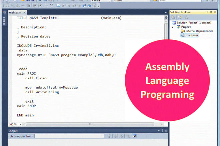Display quick info from editor toolbar
This screenshot has width=220, height=146.
17,5
